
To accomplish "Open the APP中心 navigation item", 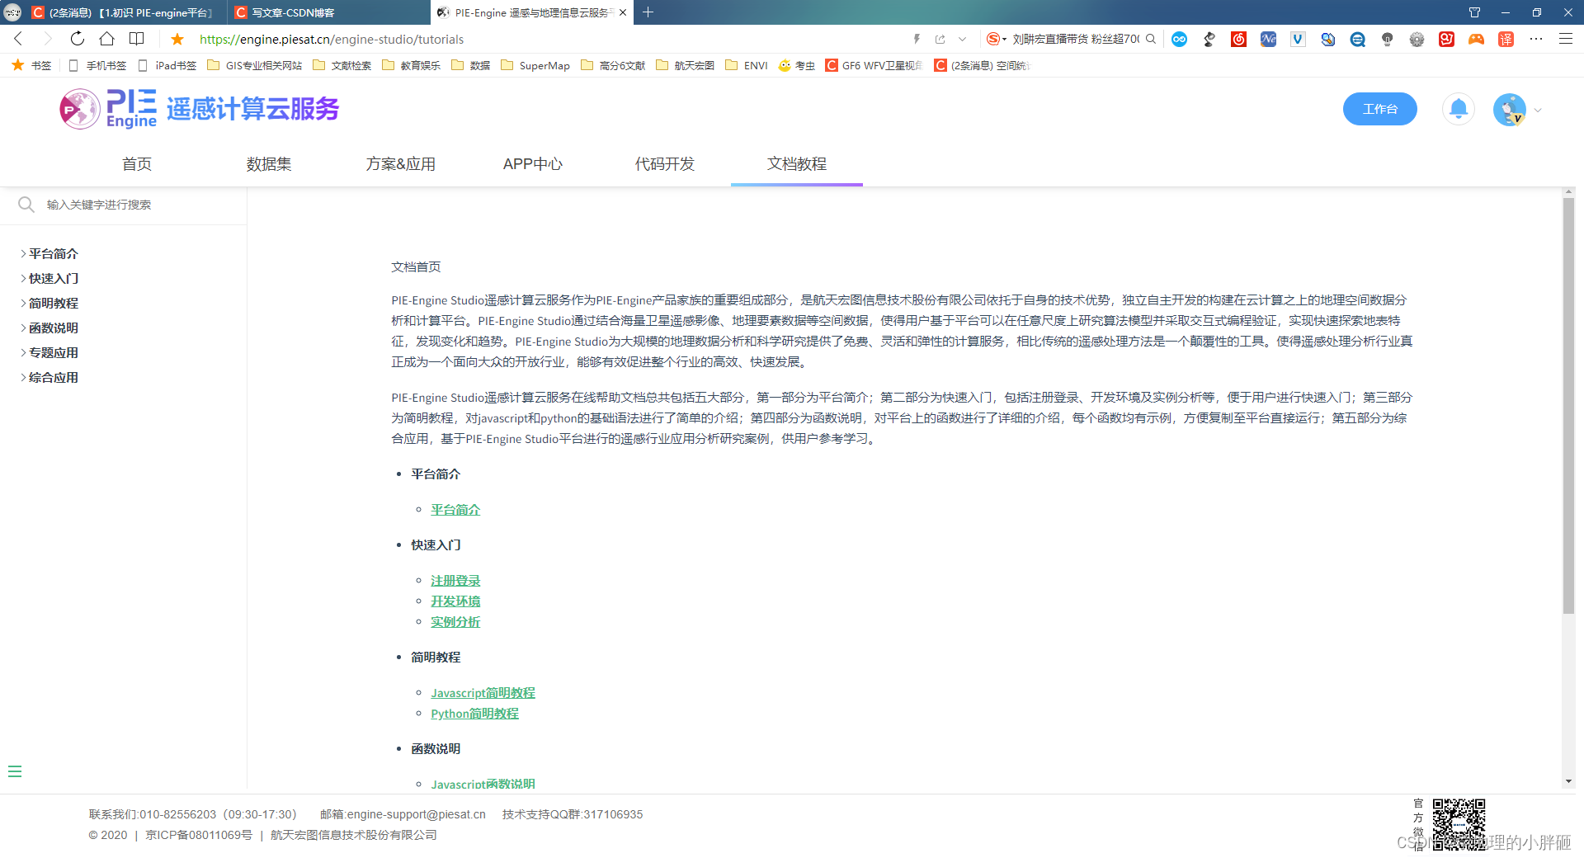I will click(x=533, y=164).
